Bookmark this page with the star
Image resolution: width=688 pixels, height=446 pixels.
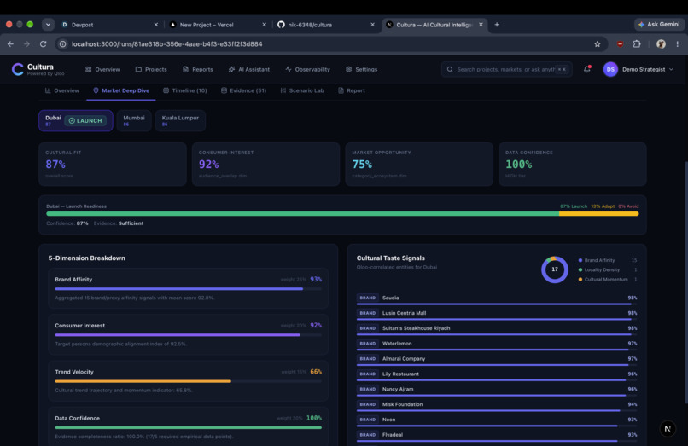(598, 43)
